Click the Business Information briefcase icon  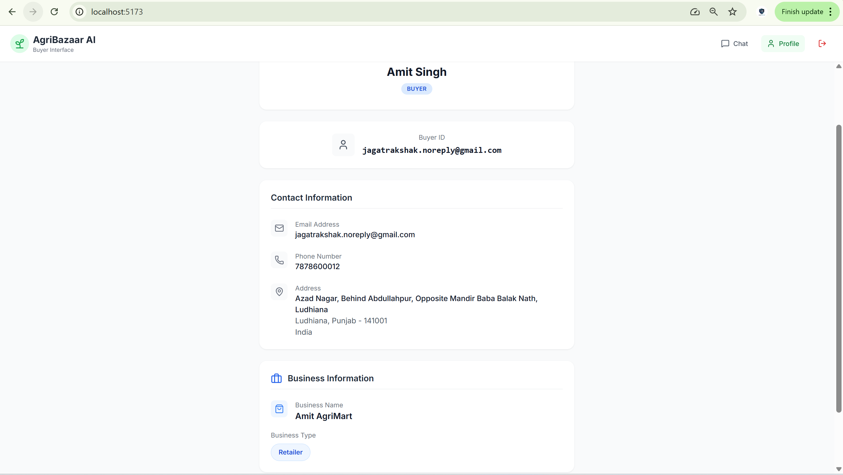[x=276, y=378]
